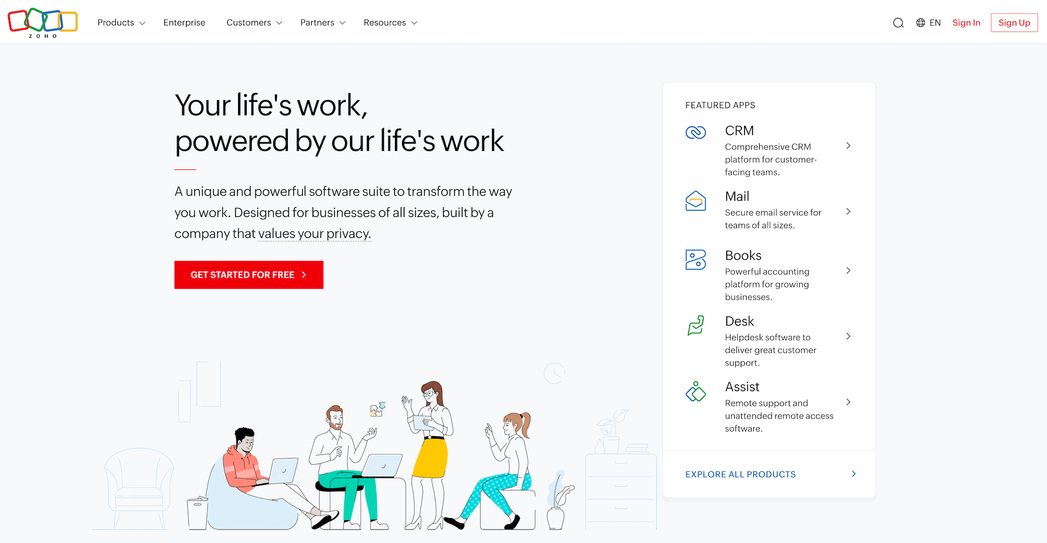Screen dimensions: 1047x543
Task: Click the Mail envelope icon
Action: (696, 201)
